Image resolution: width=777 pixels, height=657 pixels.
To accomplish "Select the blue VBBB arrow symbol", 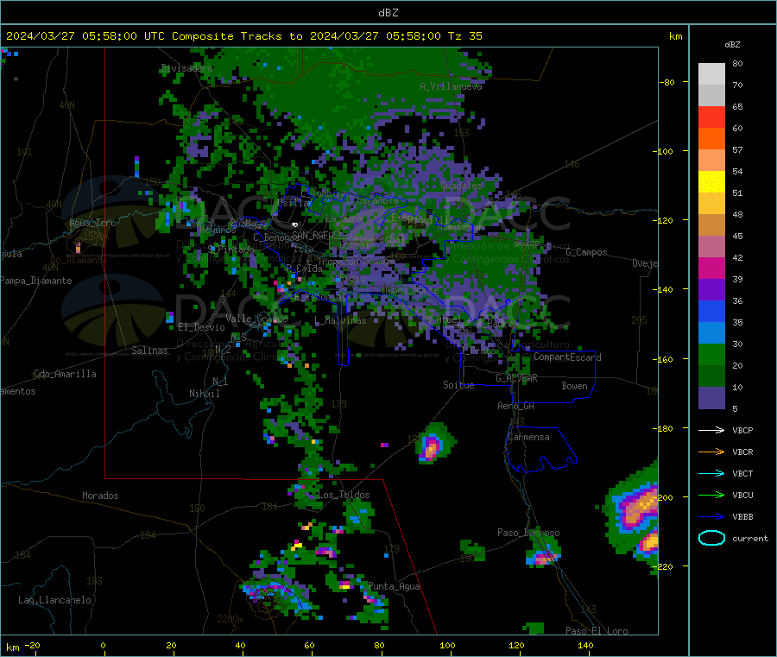I will click(x=711, y=517).
